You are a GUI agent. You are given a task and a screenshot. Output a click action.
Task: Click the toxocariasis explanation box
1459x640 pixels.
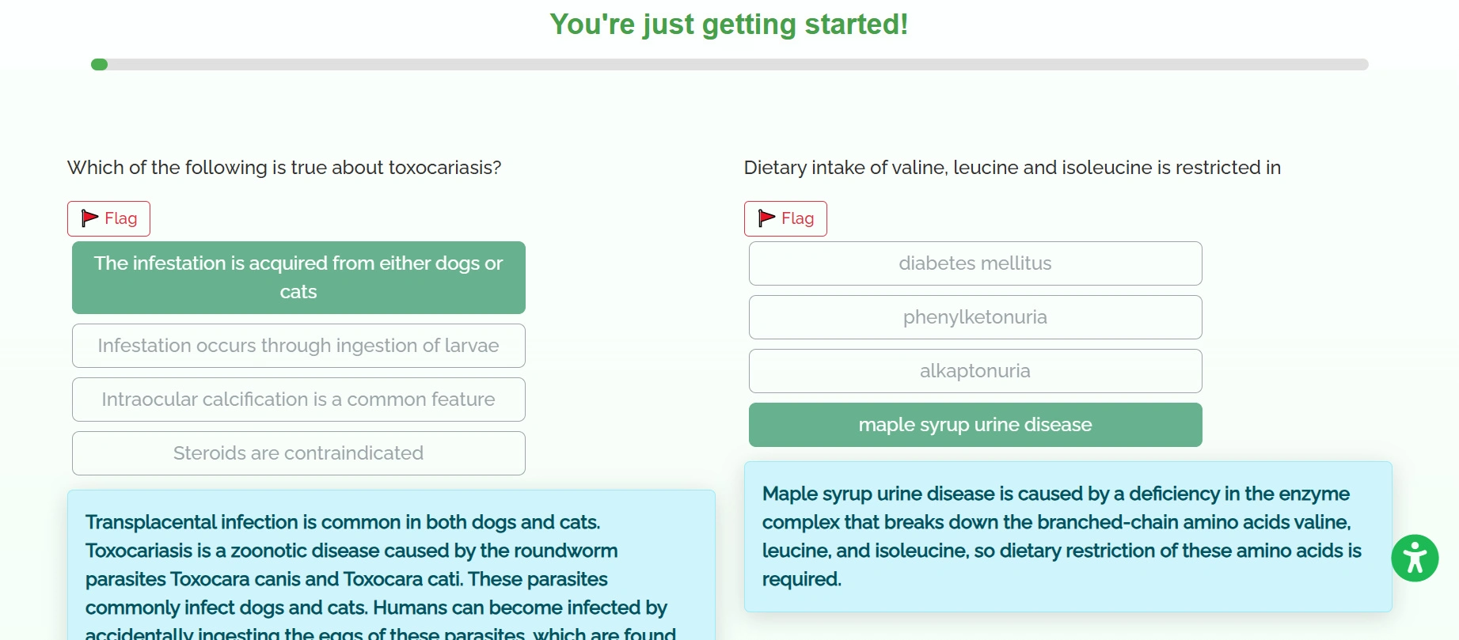[391, 565]
